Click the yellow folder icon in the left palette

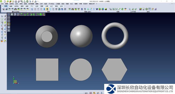coord(5,41)
